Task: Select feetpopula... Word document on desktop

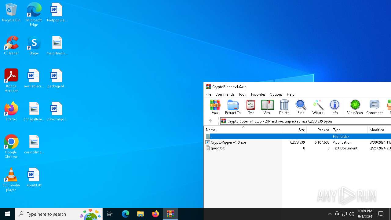Action: (57, 13)
